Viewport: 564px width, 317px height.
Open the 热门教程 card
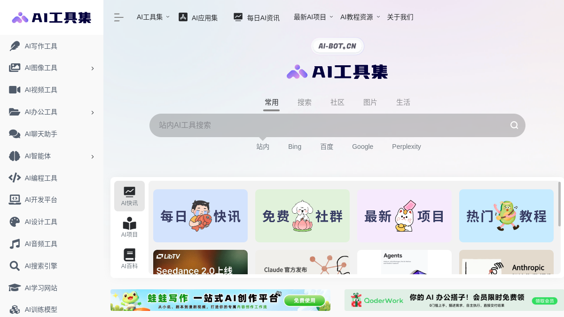pos(506,216)
